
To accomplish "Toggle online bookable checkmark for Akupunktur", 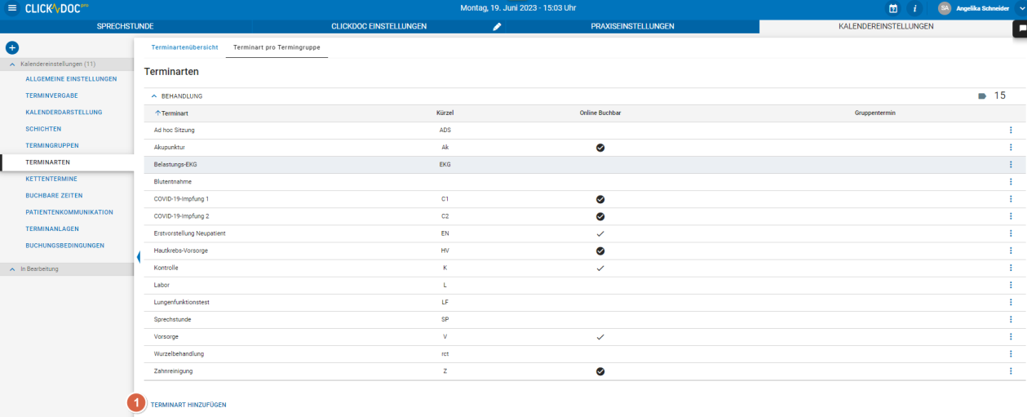I will click(x=600, y=148).
